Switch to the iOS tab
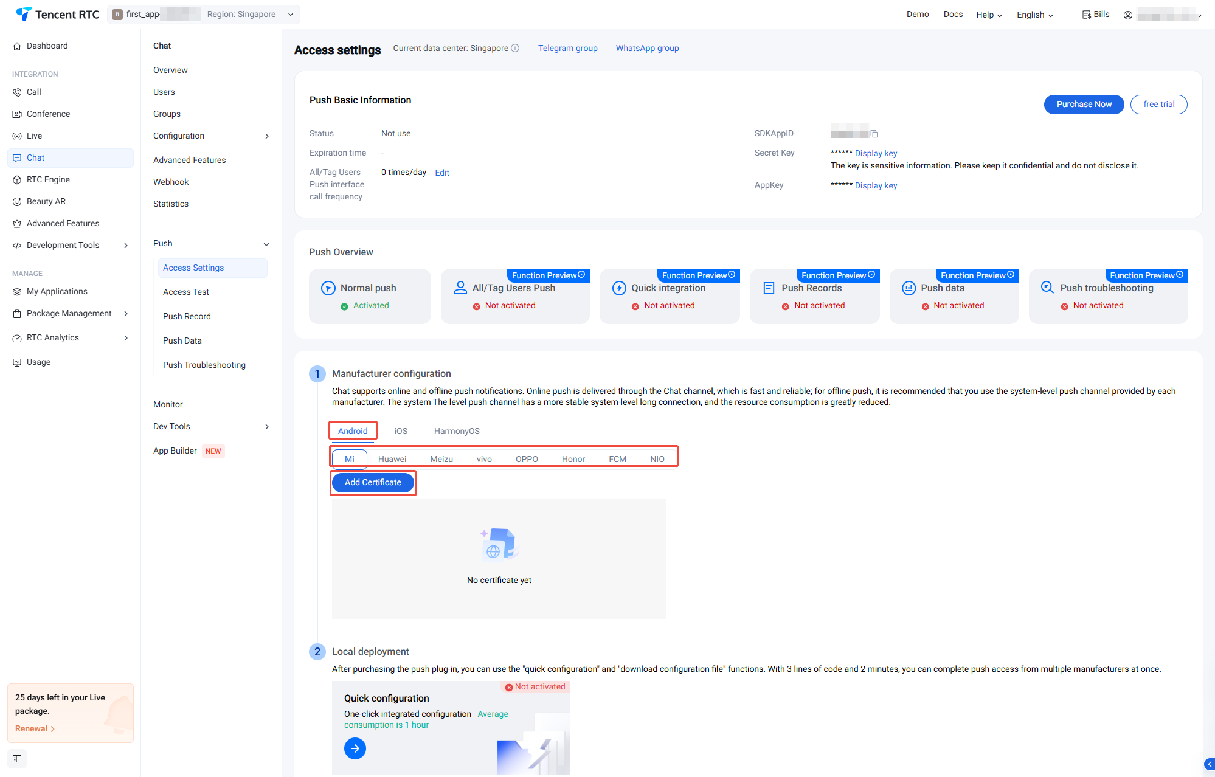1215x777 pixels. click(401, 431)
